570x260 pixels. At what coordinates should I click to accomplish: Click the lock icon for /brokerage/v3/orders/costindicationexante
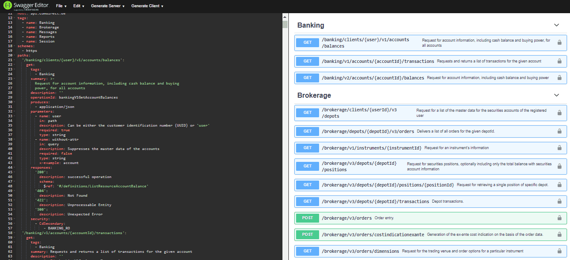coord(559,235)
